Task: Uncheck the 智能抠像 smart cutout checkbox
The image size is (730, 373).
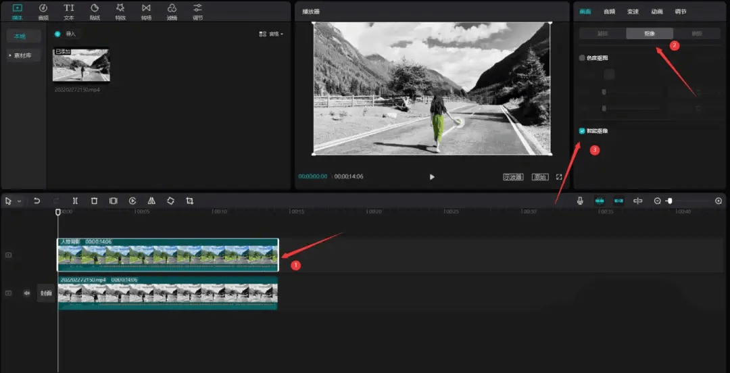Action: (582, 131)
